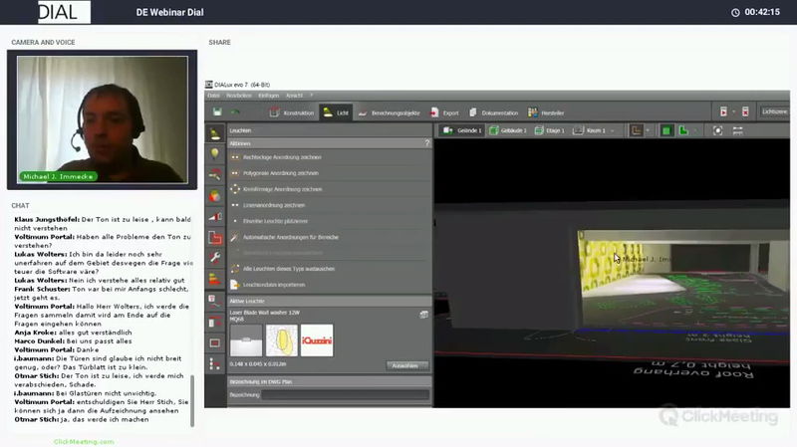Click the Bezeichnung input field
The height and width of the screenshot is (447, 797).
pos(345,395)
